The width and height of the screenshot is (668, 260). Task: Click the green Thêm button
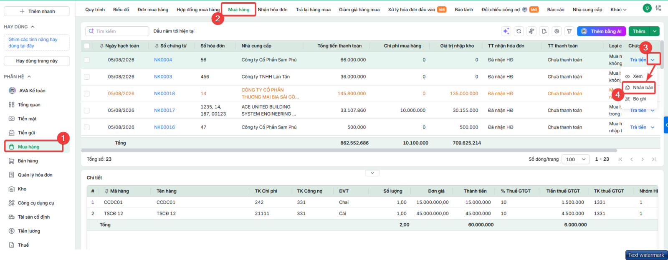(x=639, y=31)
